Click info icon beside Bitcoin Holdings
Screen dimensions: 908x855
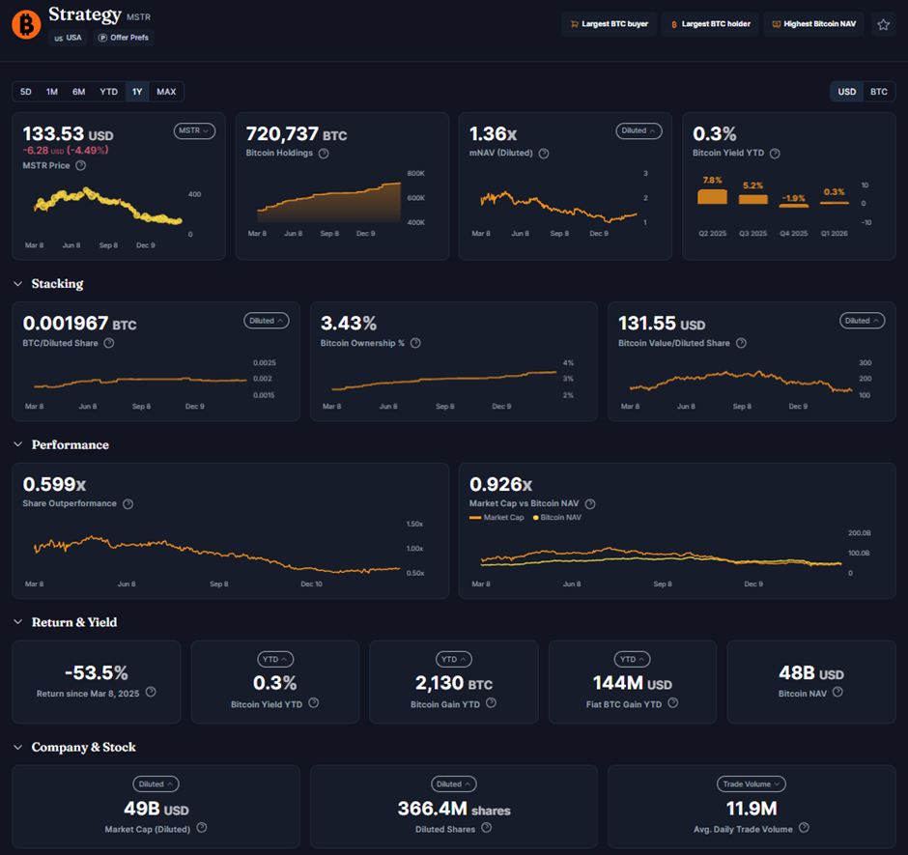(324, 154)
